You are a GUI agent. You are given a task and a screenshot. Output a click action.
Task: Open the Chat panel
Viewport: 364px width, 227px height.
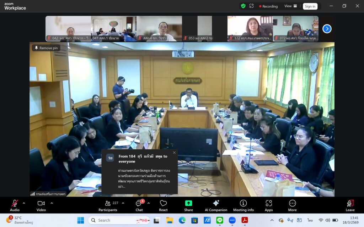pyautogui.click(x=139, y=205)
